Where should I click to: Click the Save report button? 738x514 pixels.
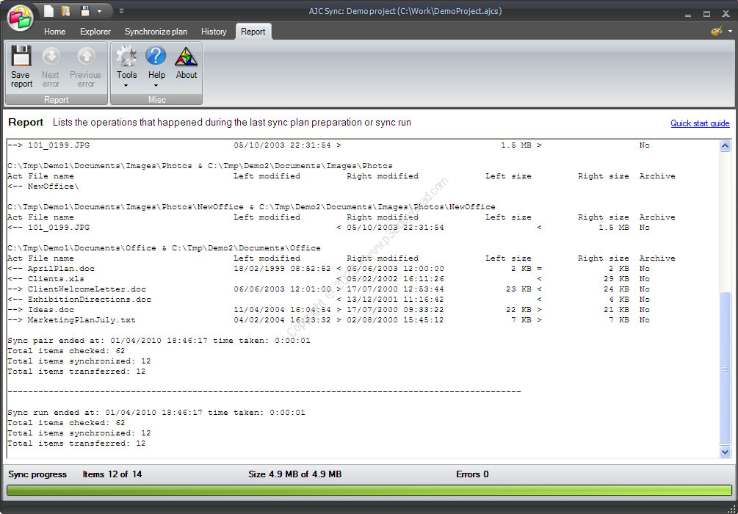[x=21, y=66]
